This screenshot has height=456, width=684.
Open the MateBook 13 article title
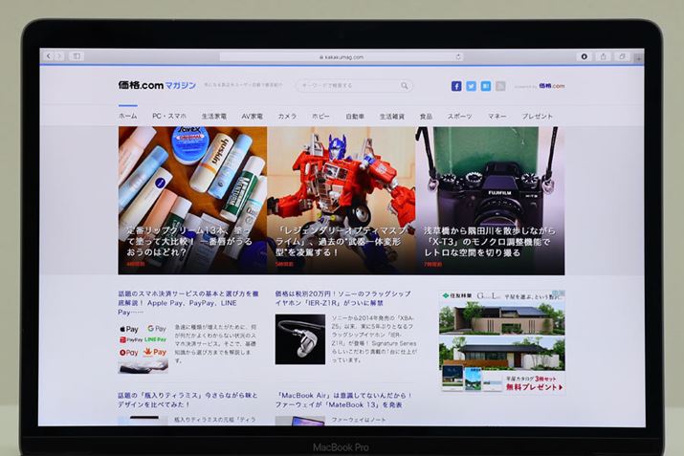[343, 400]
